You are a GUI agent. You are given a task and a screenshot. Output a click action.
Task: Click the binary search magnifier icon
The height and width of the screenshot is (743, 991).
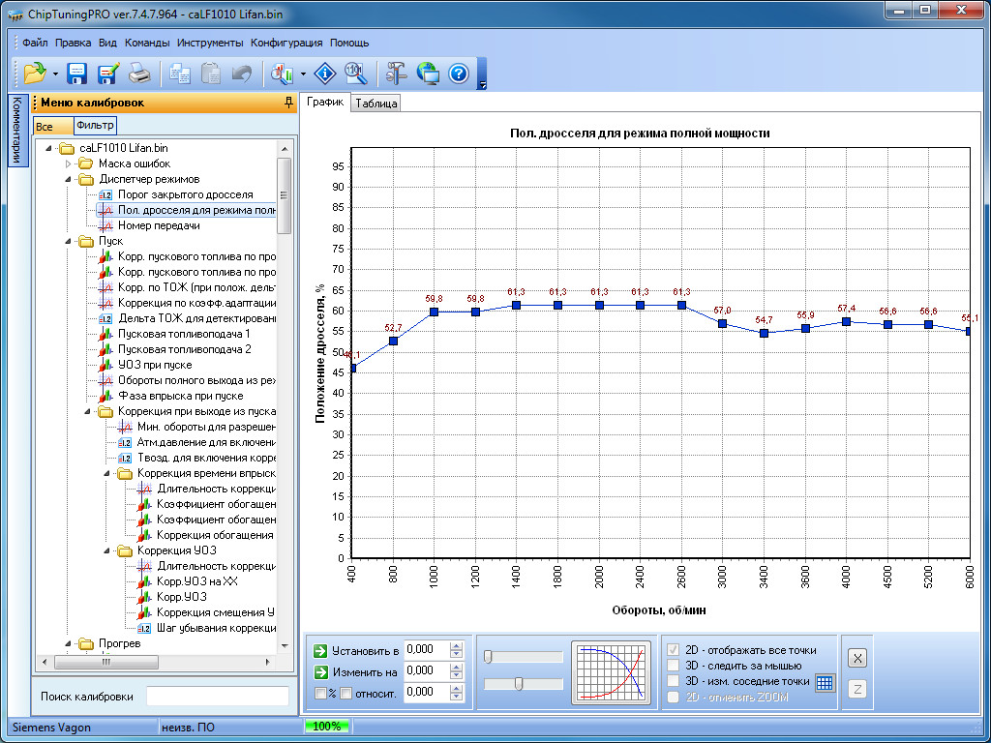click(x=355, y=74)
